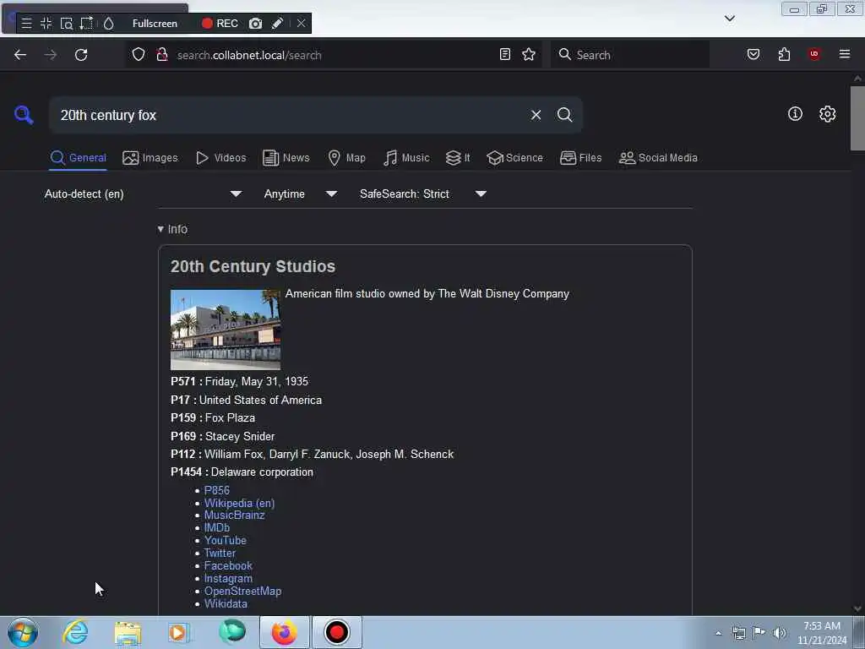Open the Firefox application menu
The height and width of the screenshot is (649, 865).
pos(845,54)
